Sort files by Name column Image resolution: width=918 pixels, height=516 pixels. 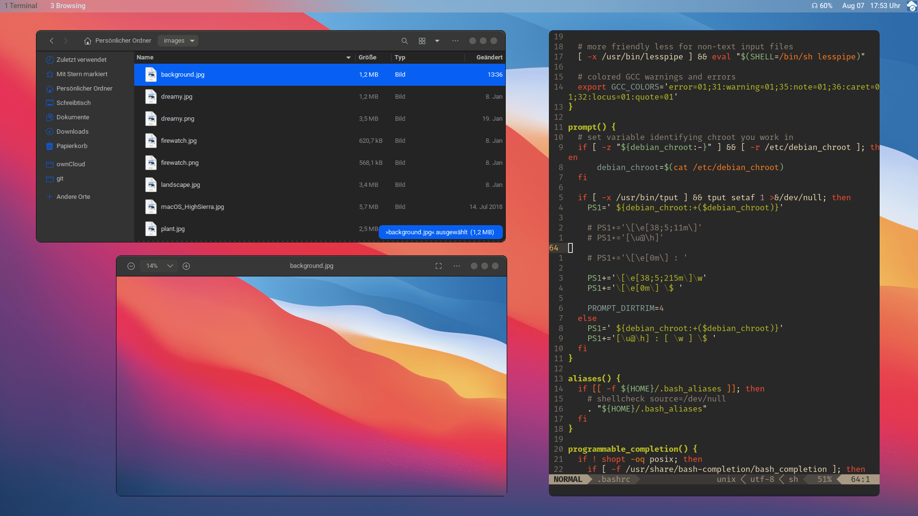(x=244, y=57)
